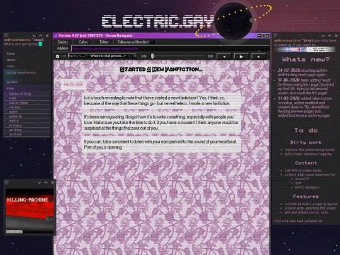This screenshot has height=255, width=340.
Task: Skip to next music track
Action: coord(259,57)
